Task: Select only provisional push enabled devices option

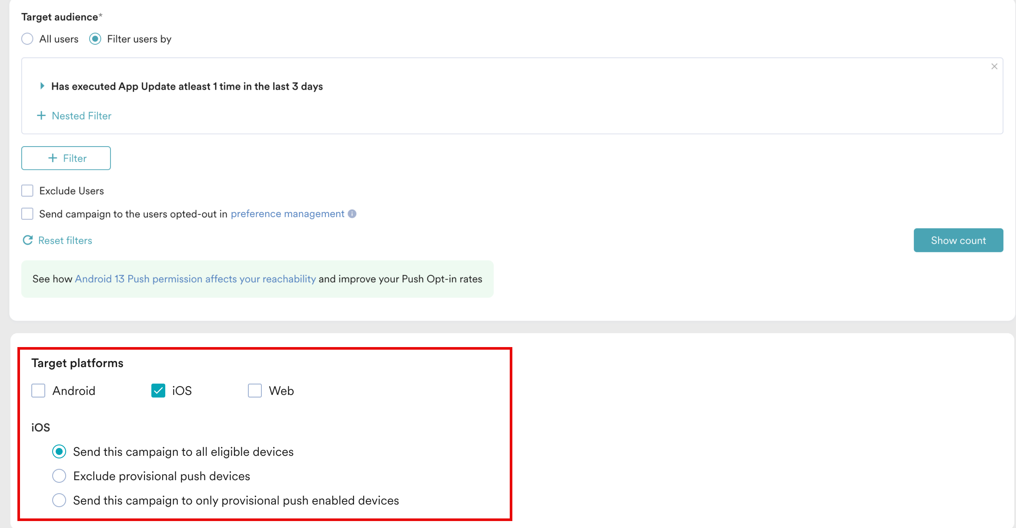Action: click(59, 500)
